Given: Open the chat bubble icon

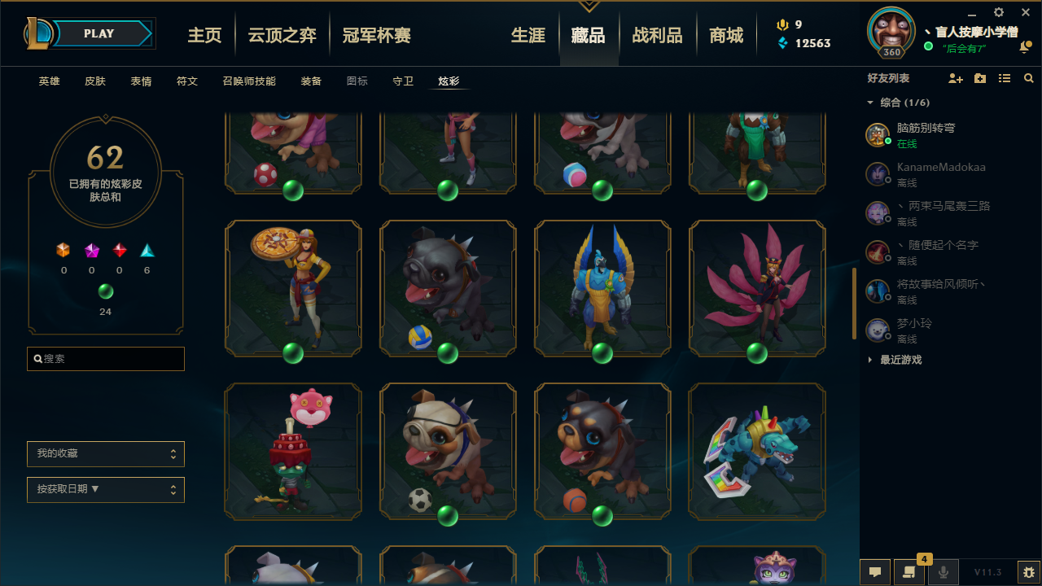Looking at the screenshot, I should click(875, 572).
